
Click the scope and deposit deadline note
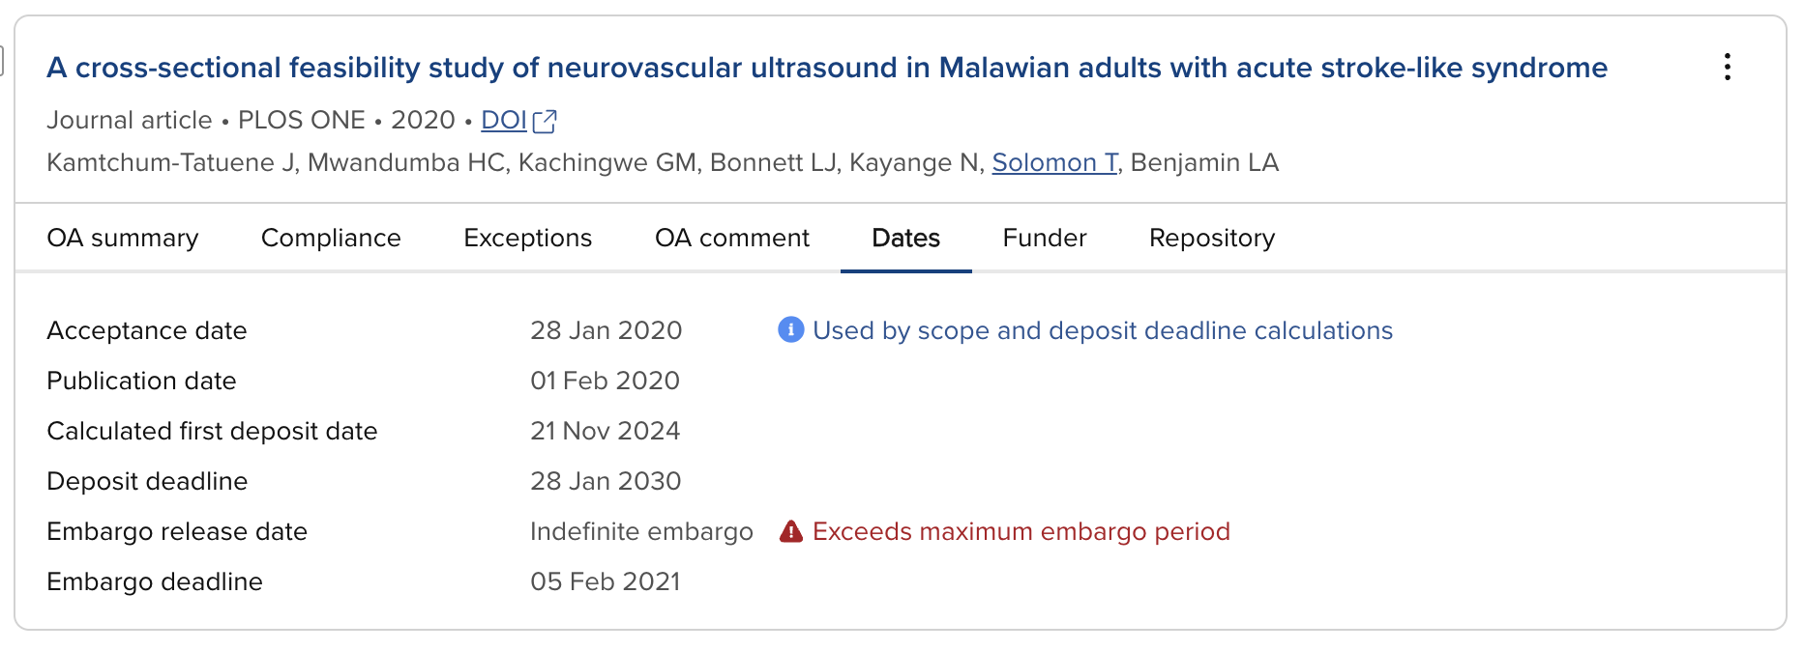click(x=1103, y=330)
